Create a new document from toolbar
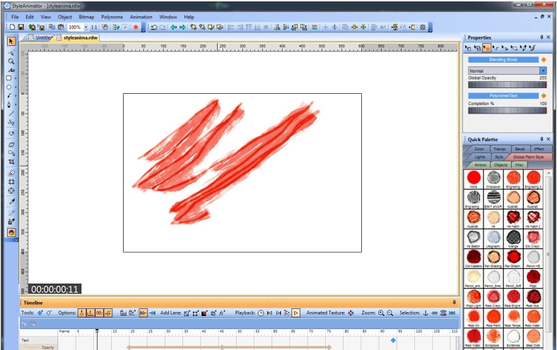 13,27
